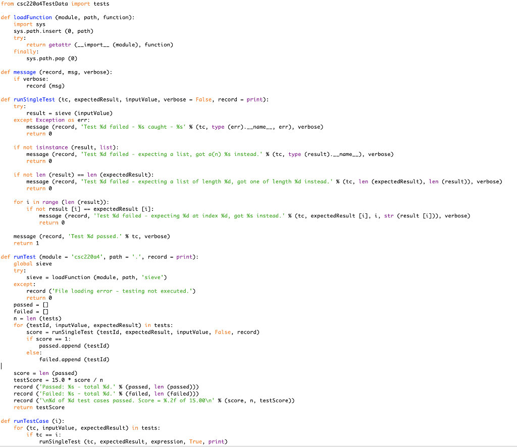This screenshot has width=517, height=447.
Task: Click the 'Passed: %s - total %d.' string
Action: [x=77, y=387]
